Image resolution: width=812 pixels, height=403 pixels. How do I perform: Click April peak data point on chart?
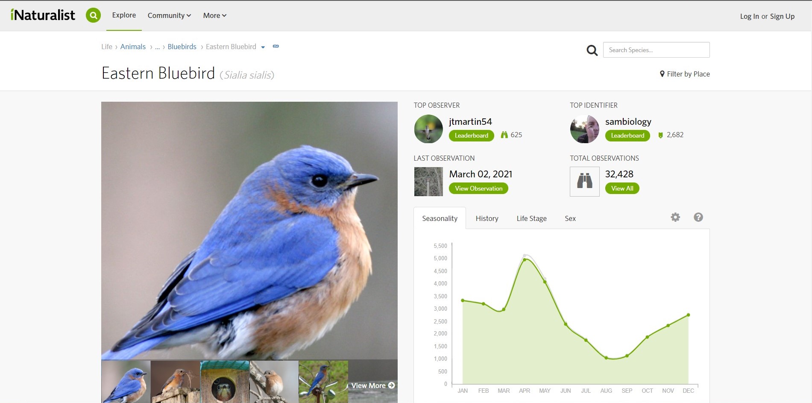pos(525,259)
